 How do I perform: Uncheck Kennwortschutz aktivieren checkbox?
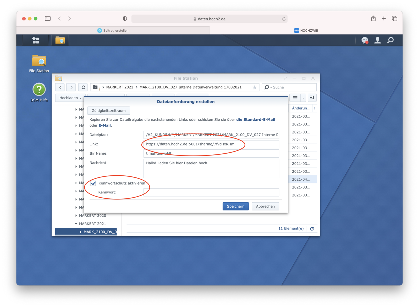pyautogui.click(x=93, y=183)
